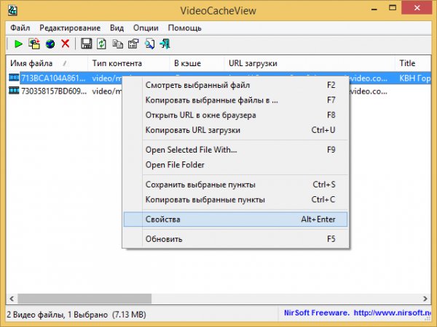Maximize the VideoCacheView window

click(393, 8)
